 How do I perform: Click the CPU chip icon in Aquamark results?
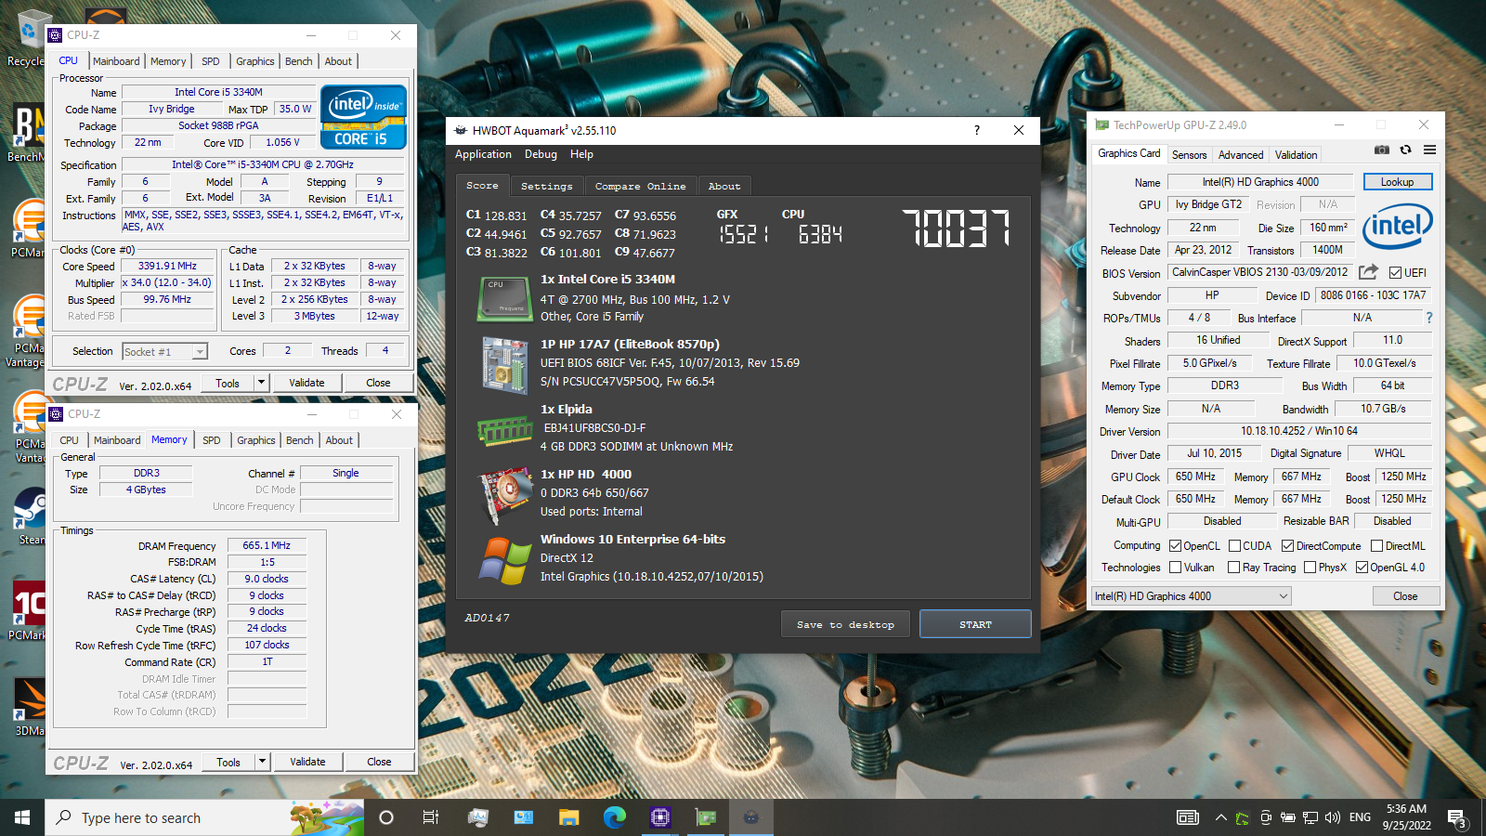[x=504, y=298]
